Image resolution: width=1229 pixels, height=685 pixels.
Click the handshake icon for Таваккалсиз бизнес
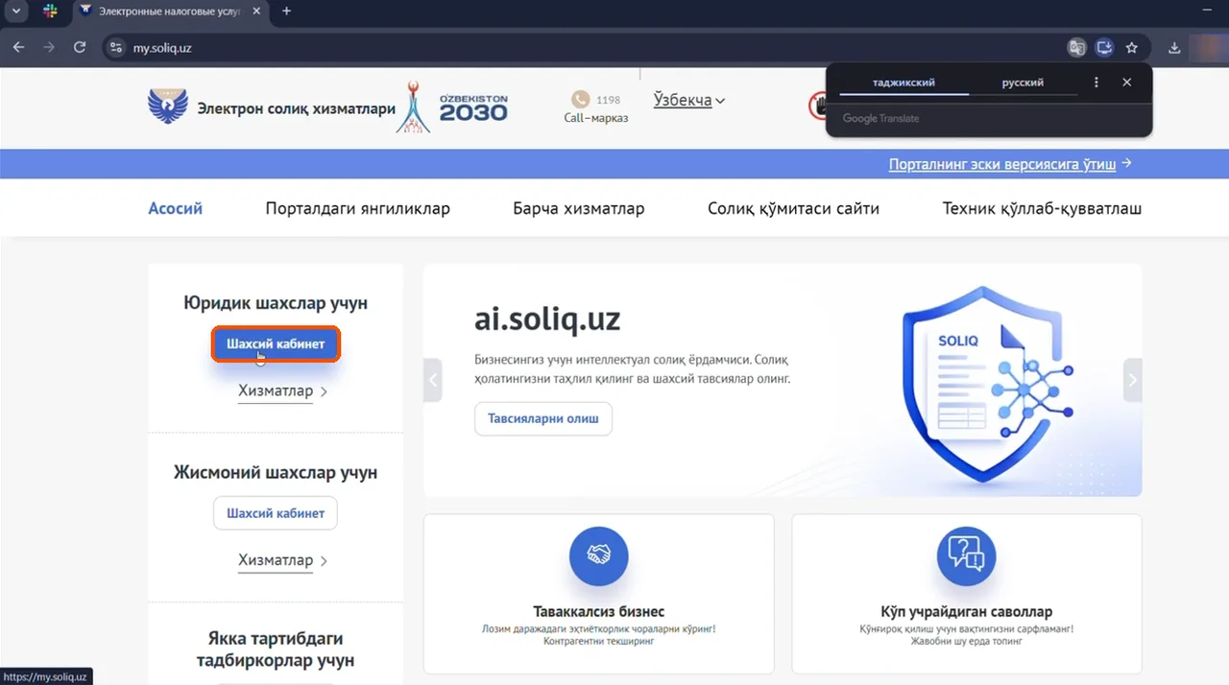599,556
